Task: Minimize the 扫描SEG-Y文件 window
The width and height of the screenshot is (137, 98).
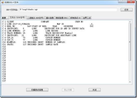Action: [x=121, y=2]
